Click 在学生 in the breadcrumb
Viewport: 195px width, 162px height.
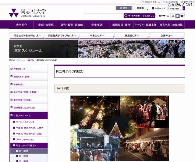click(31, 60)
